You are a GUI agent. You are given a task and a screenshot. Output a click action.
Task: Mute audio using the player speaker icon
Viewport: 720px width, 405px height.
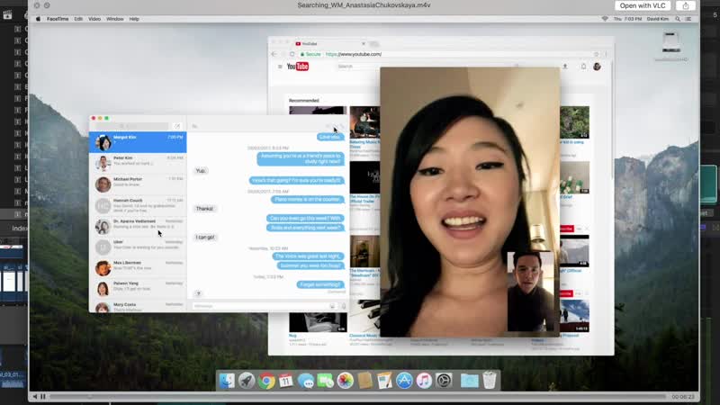[x=35, y=396]
